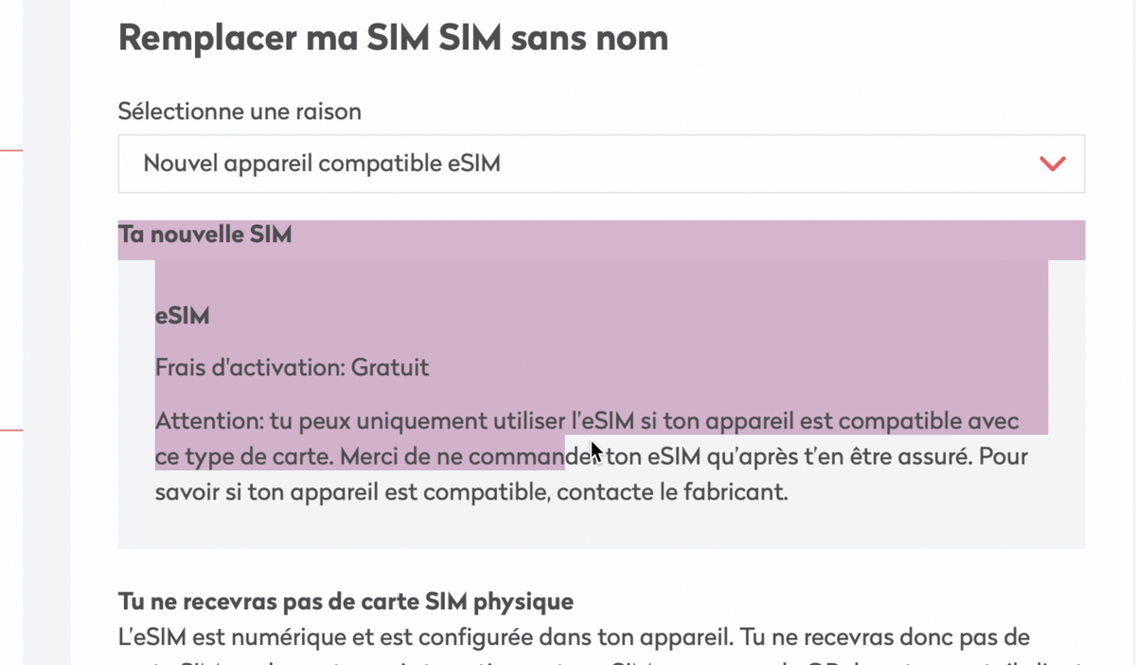The width and height of the screenshot is (1136, 665).
Task: Click the highlighted 'eSIM' label
Action: click(182, 316)
